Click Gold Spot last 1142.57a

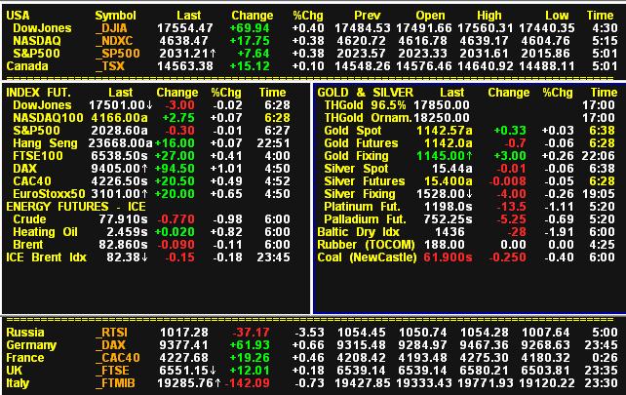click(x=445, y=131)
